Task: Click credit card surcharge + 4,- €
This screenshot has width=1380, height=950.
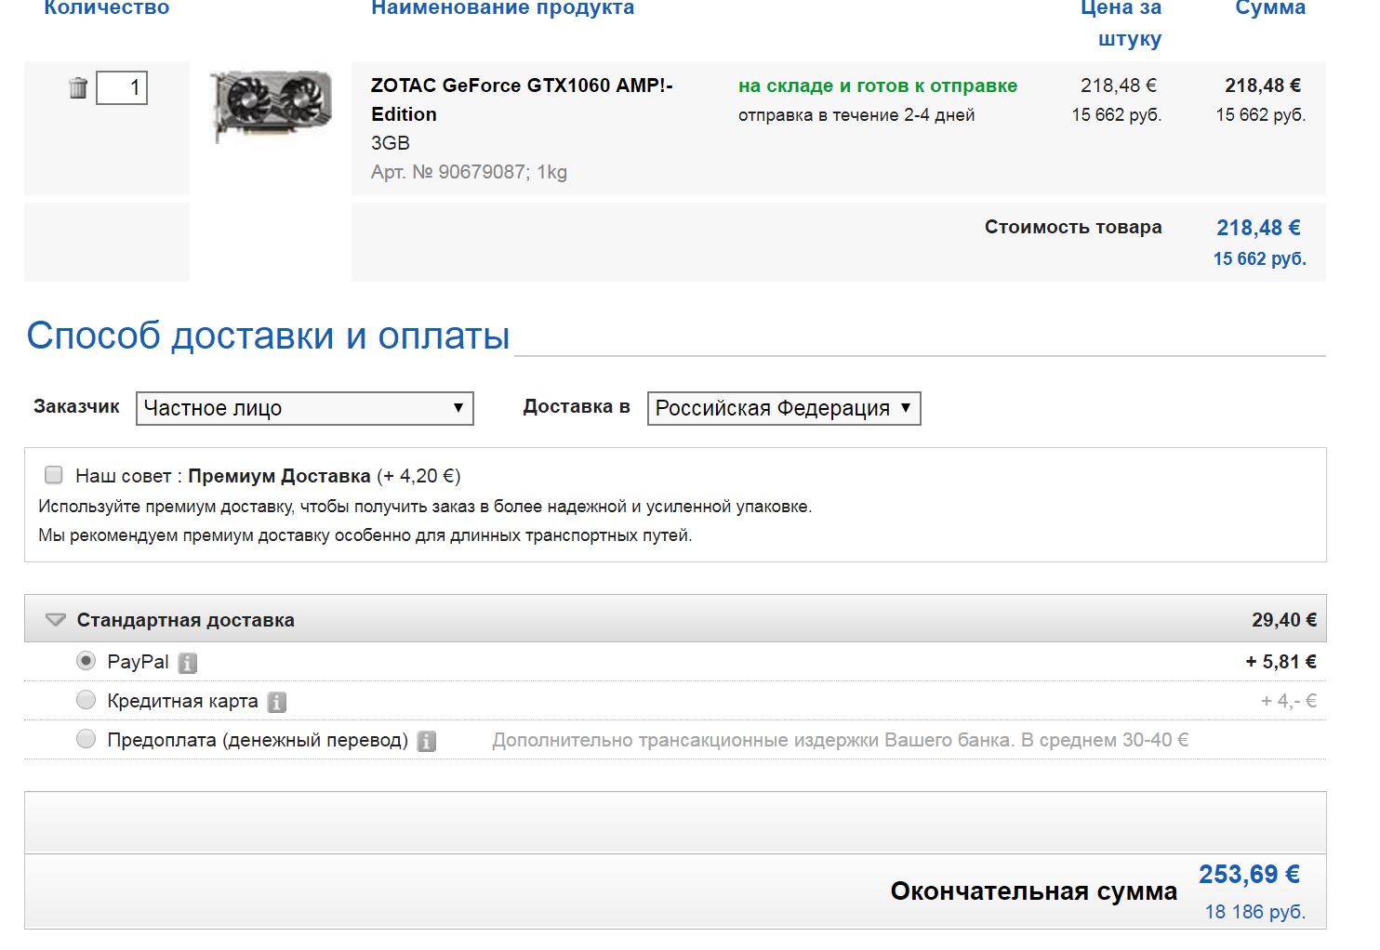Action: (x=1289, y=701)
